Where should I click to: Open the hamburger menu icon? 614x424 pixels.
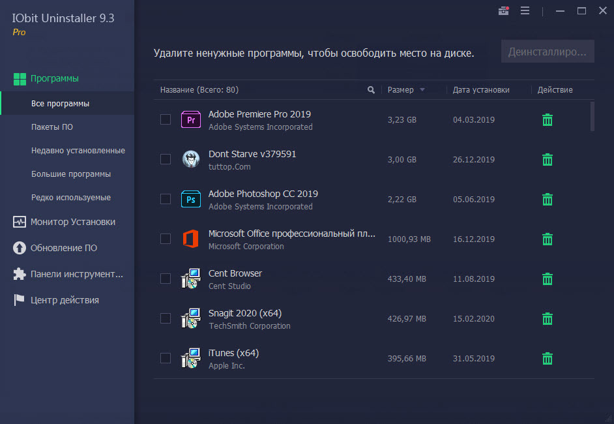point(525,10)
